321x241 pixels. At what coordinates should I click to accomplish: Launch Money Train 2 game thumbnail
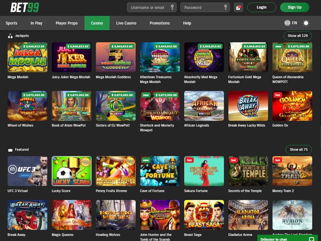(292, 171)
